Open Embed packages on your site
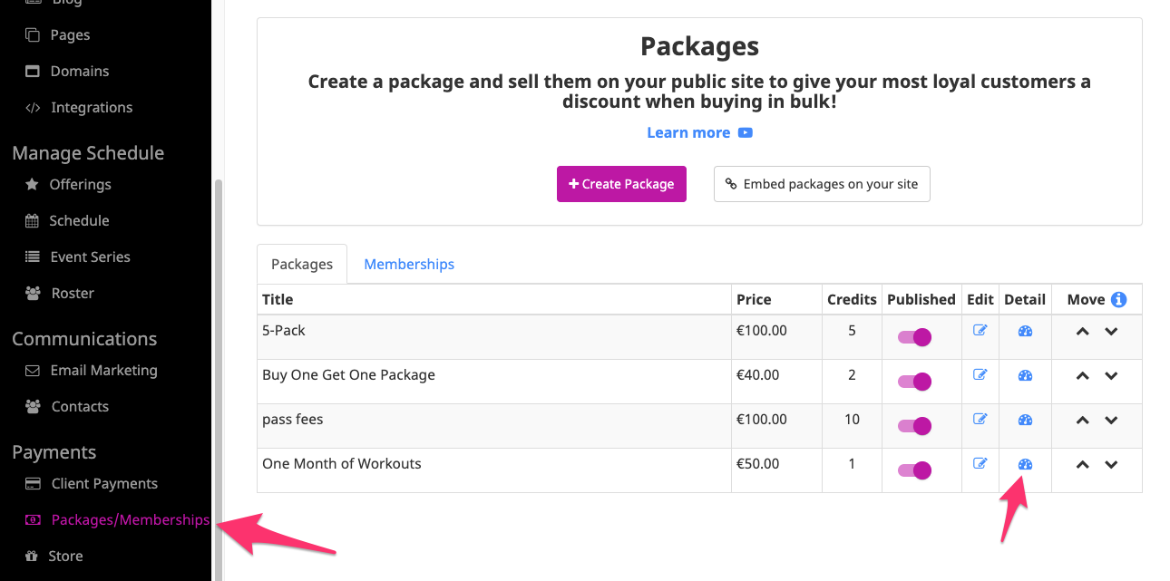This screenshot has width=1170, height=581. coord(821,184)
